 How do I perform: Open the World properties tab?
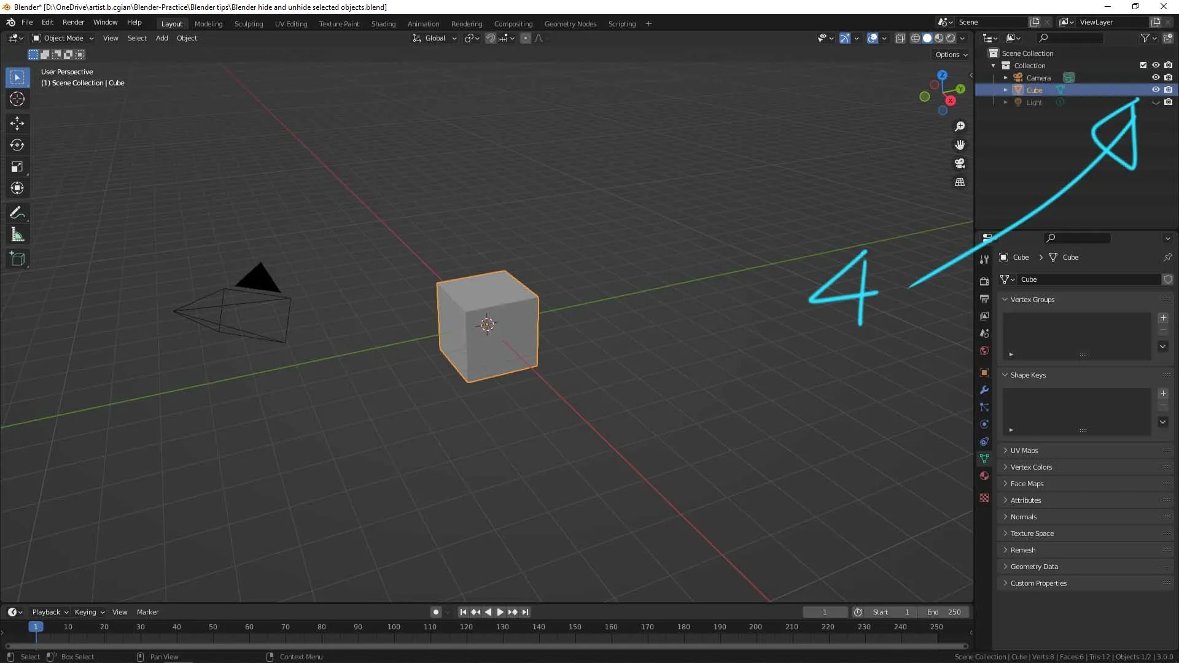[x=984, y=351]
